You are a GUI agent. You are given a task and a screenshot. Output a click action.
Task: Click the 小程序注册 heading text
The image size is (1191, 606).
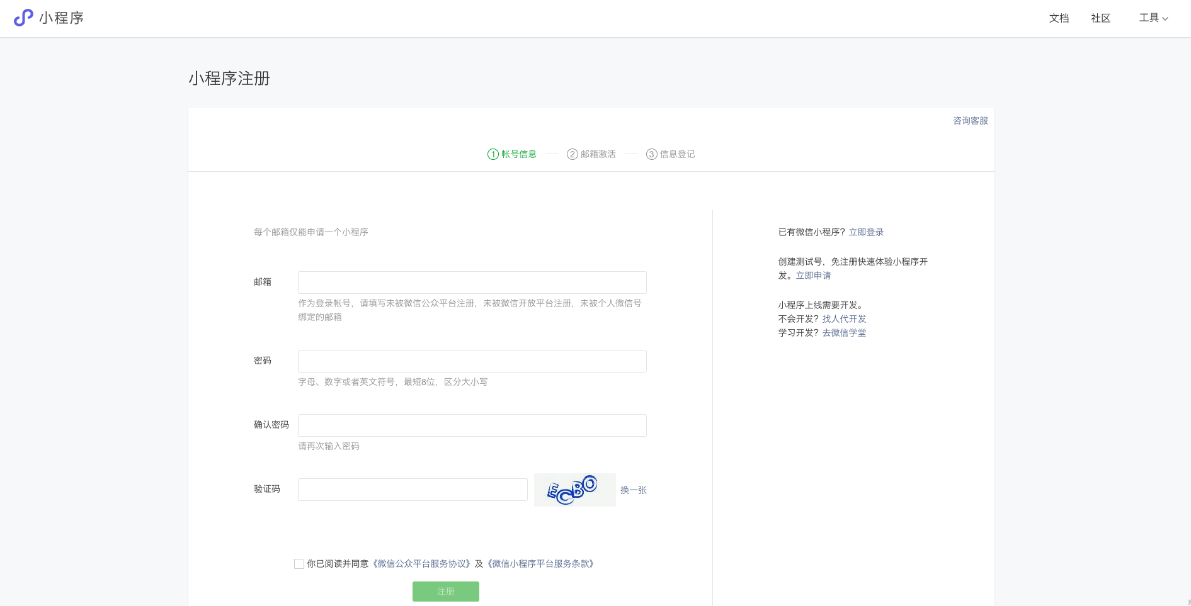(x=229, y=79)
